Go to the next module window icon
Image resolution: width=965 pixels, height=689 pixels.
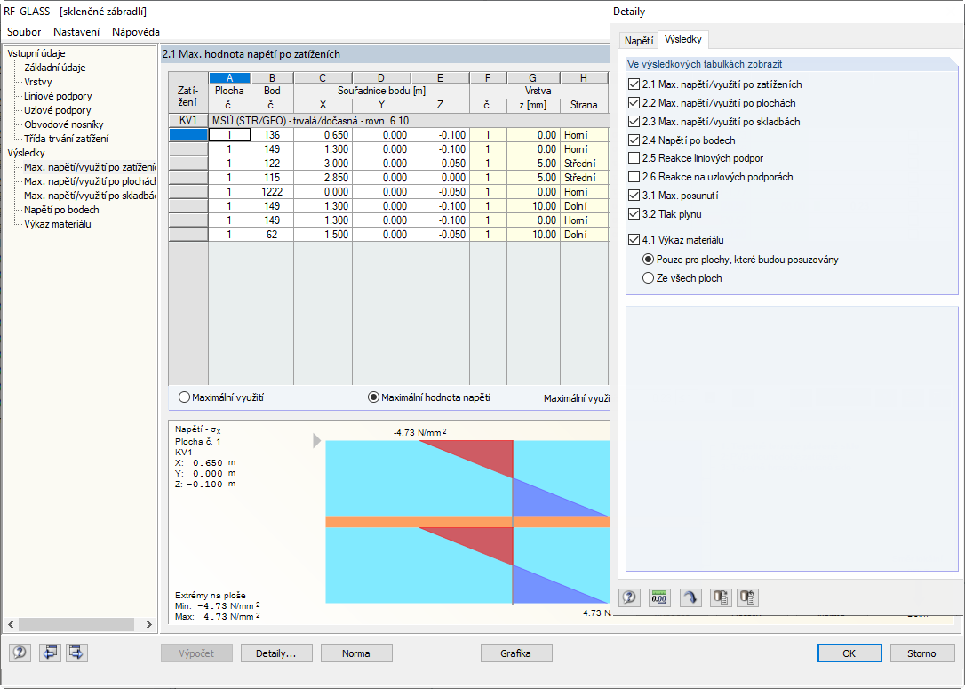[76, 653]
